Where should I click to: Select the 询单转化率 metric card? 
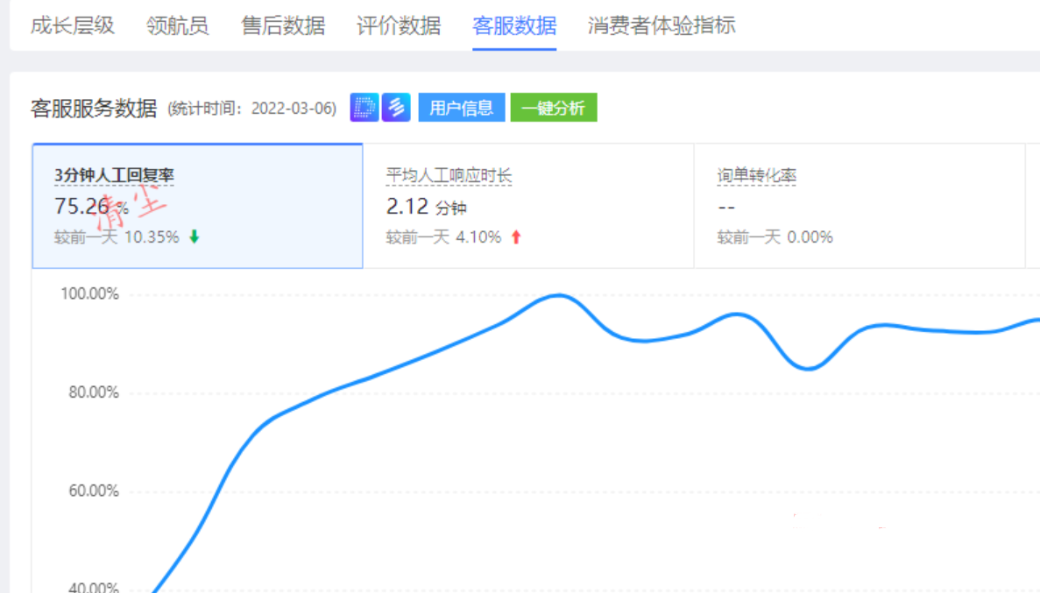point(859,206)
